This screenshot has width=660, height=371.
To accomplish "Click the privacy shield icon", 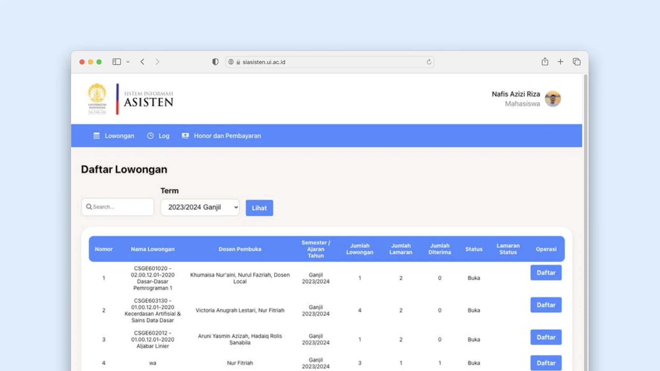I will click(215, 62).
